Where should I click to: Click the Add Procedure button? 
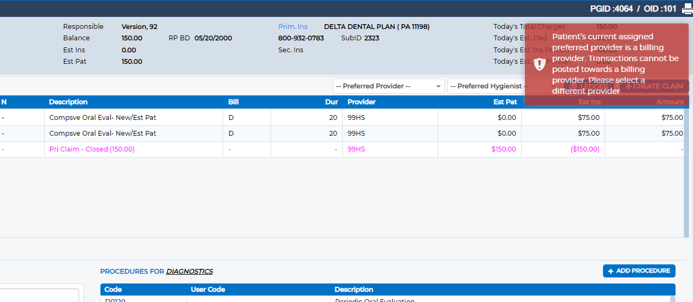click(639, 271)
